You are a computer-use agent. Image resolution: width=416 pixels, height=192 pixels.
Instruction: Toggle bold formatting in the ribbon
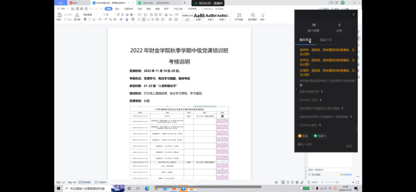(85, 19)
